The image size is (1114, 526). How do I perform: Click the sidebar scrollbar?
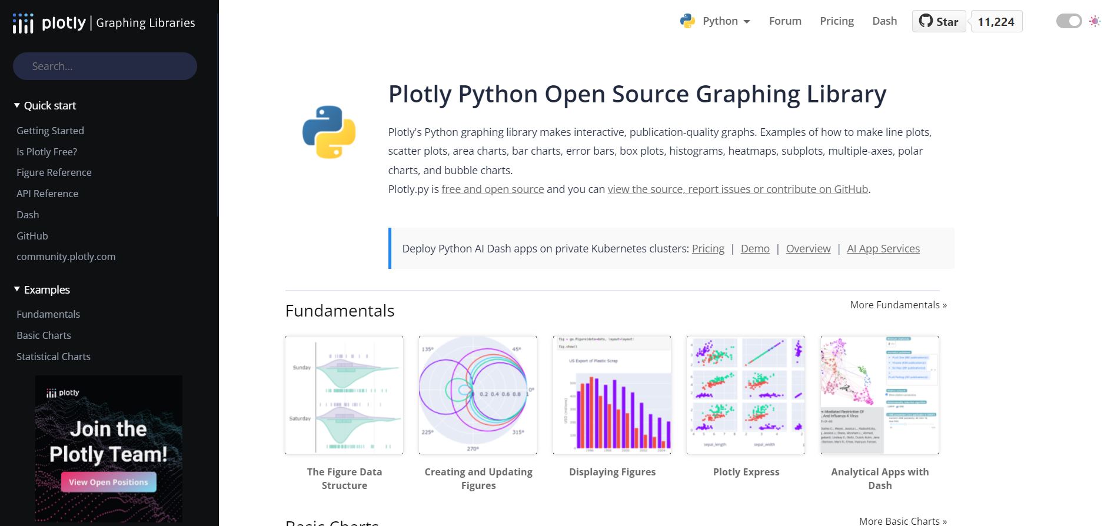pos(218,115)
